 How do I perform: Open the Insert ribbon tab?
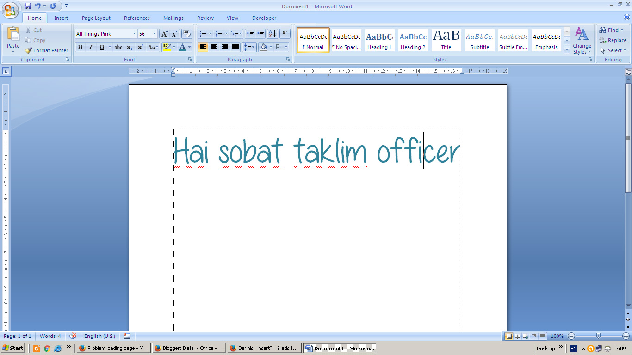tap(61, 18)
